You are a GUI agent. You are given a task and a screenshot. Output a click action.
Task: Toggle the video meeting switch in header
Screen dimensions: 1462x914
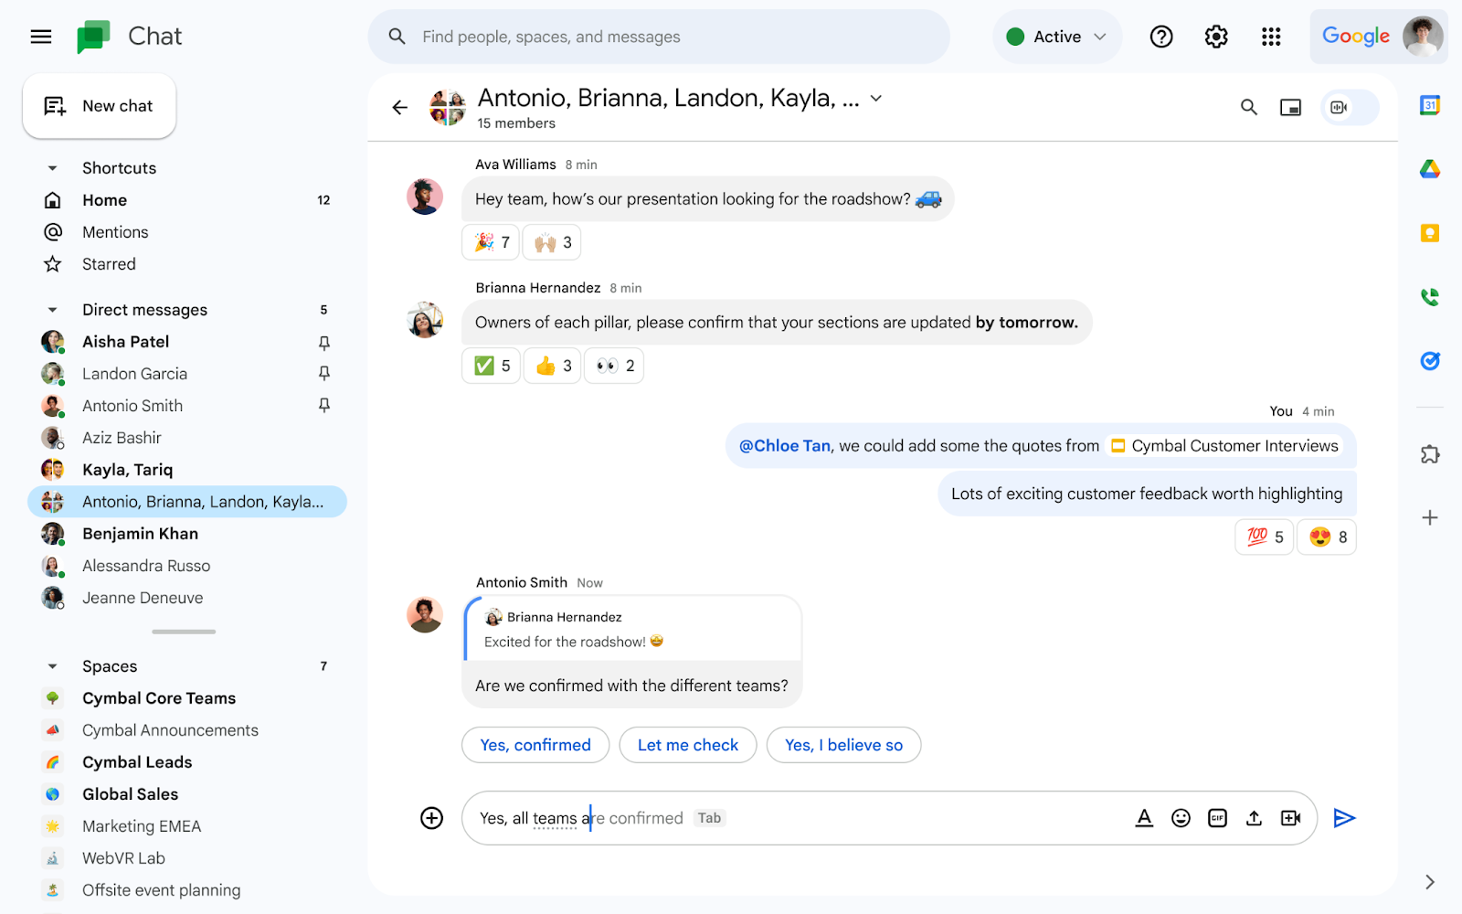click(1349, 107)
